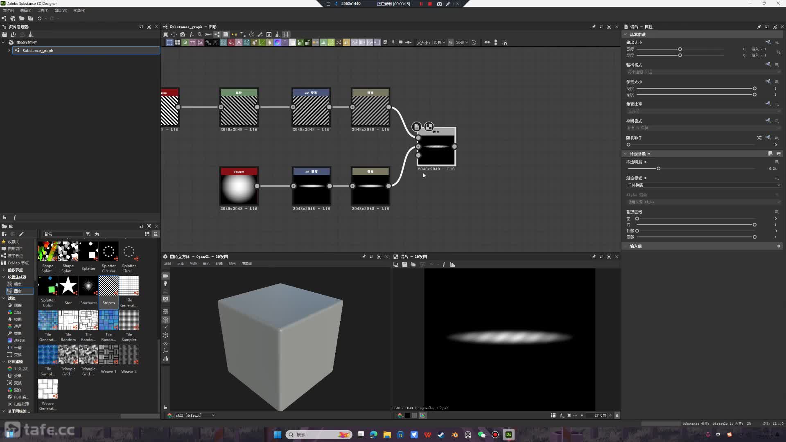Select Substance_graph in the explorer

(86, 50)
